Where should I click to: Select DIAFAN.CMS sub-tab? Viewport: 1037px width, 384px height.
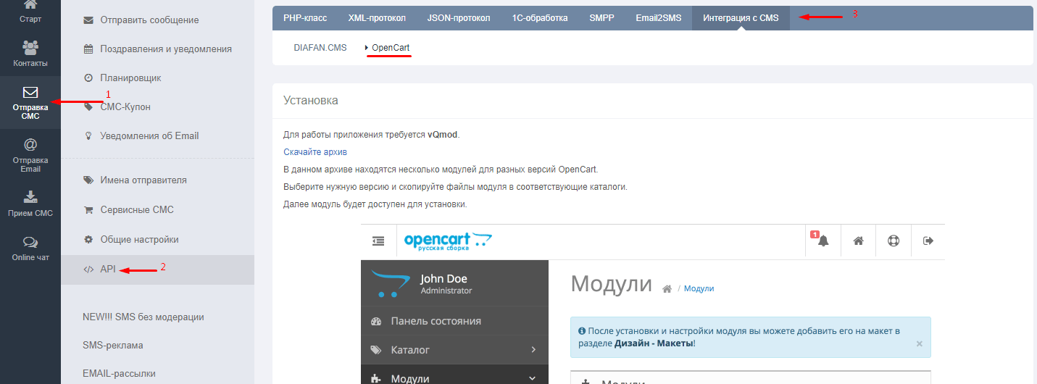tap(320, 48)
